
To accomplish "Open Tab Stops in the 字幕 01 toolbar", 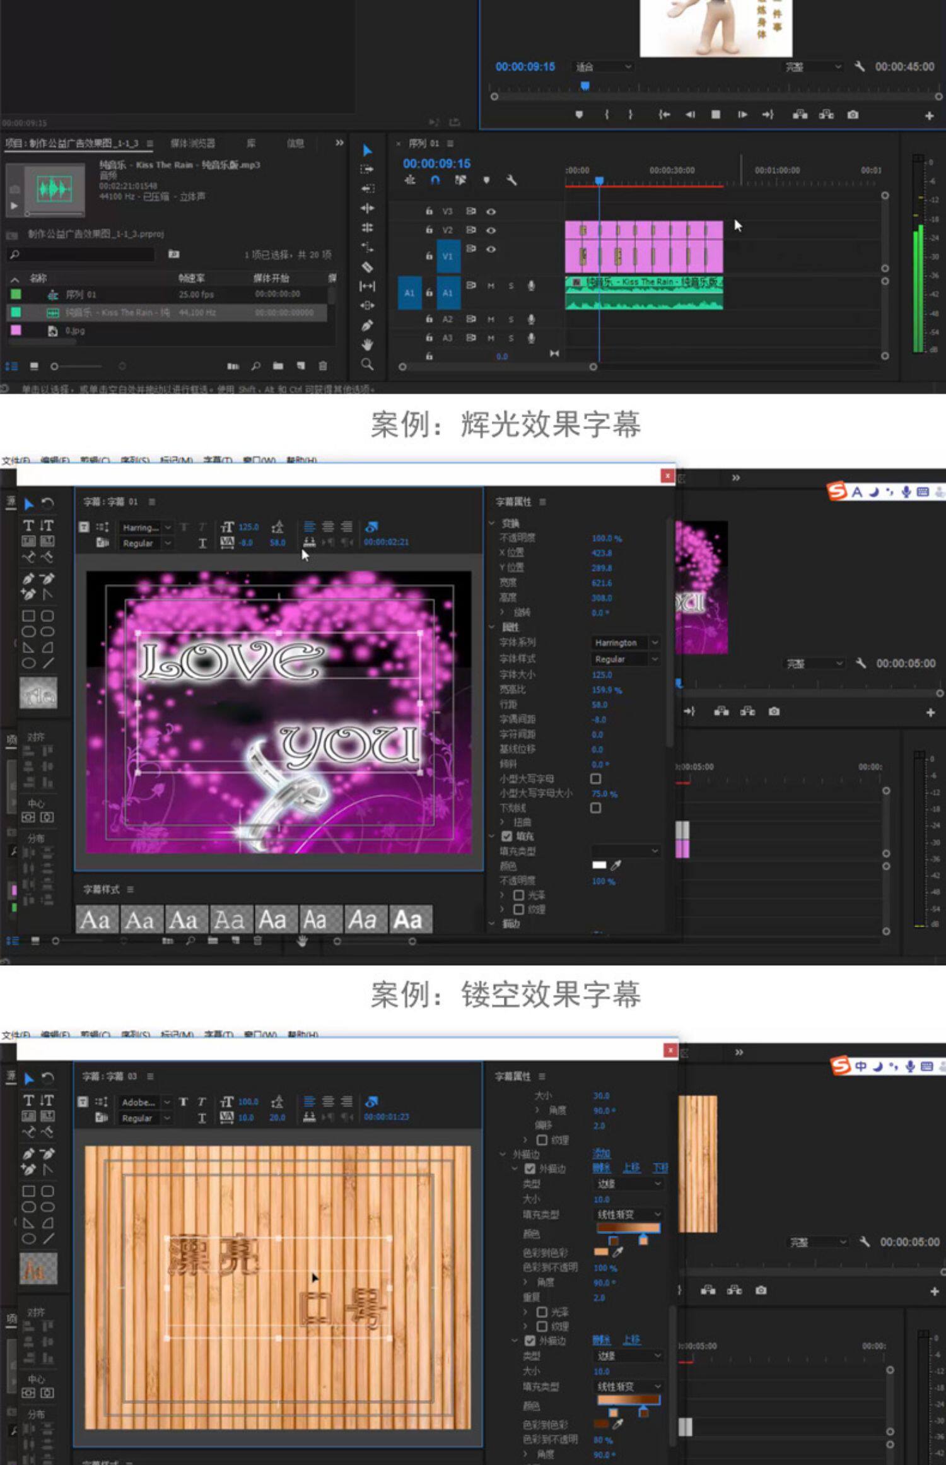I will tap(309, 542).
